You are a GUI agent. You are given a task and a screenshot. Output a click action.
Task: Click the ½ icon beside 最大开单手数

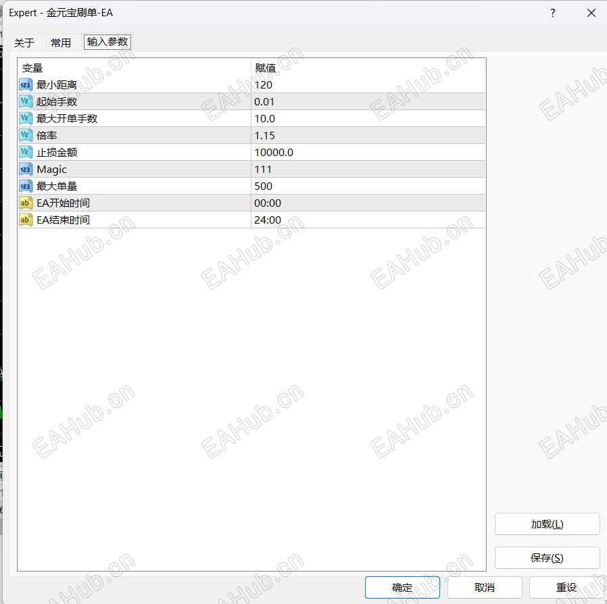coord(25,118)
